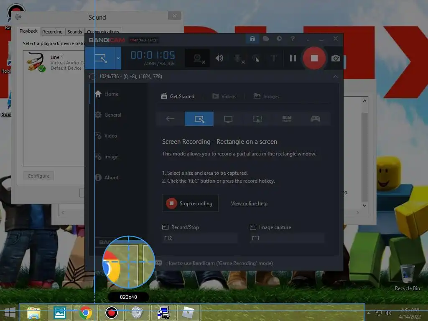
Task: Click the Configure button in Sound dialog
Action: (x=38, y=176)
